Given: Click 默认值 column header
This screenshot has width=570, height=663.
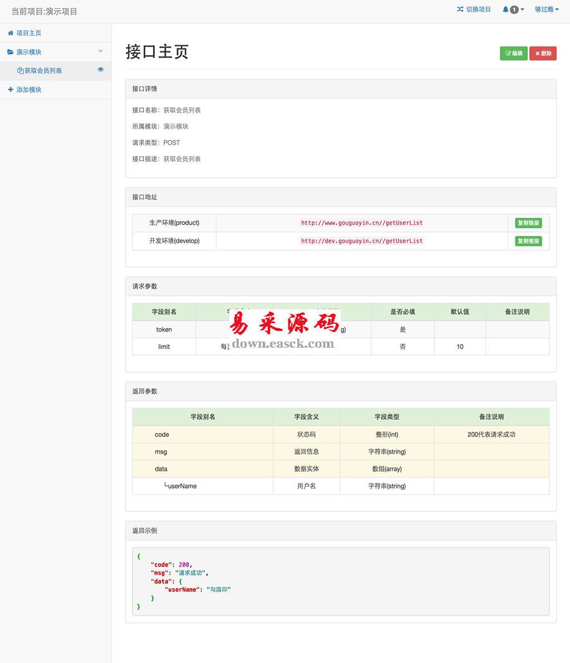Looking at the screenshot, I should [460, 311].
